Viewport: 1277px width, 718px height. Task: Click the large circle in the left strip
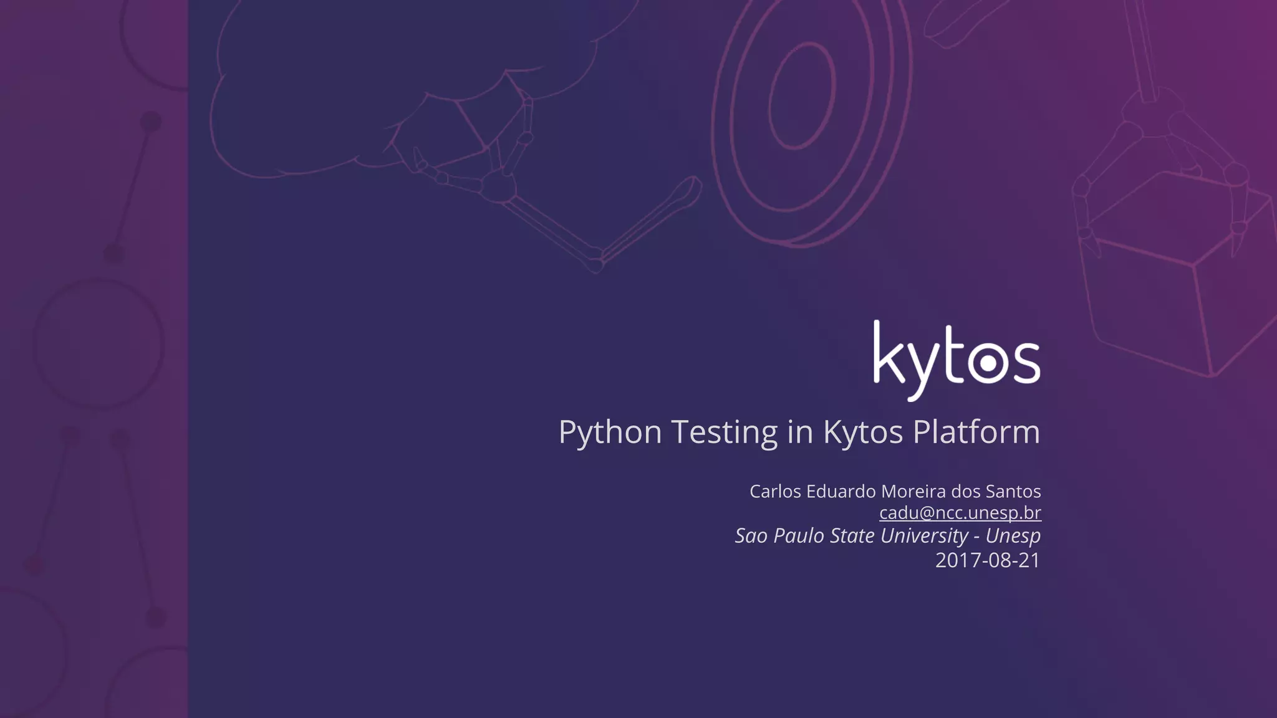99,344
